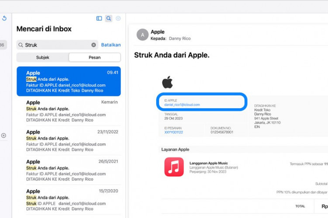Open the filter icon above the list

(118, 18)
